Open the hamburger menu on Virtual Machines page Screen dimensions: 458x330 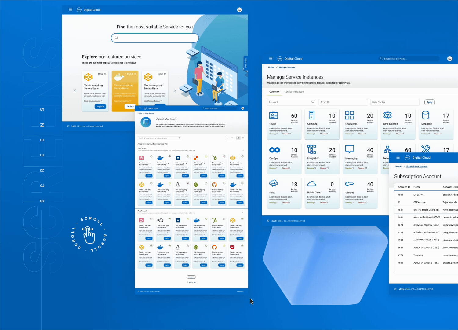[x=140, y=108]
